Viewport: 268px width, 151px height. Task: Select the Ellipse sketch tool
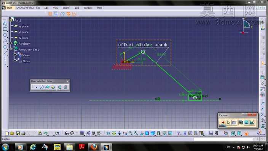pos(5,47)
